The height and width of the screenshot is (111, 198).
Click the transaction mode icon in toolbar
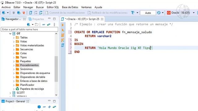coord(133,13)
